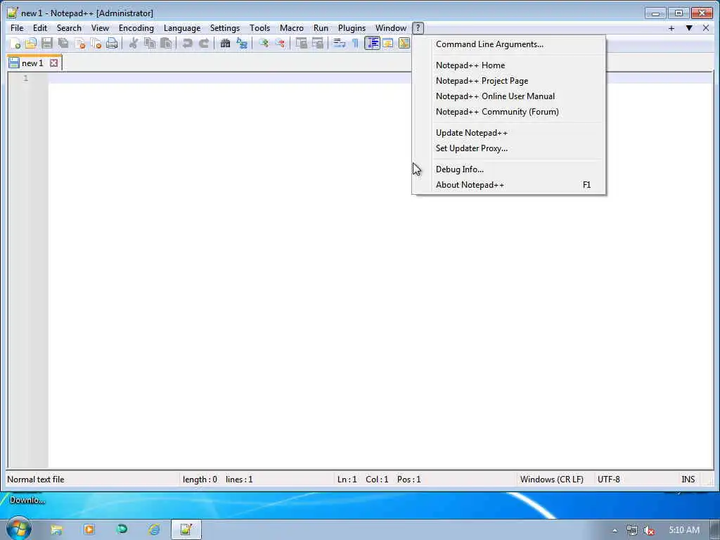Click the X button in menu bar

tap(706, 28)
